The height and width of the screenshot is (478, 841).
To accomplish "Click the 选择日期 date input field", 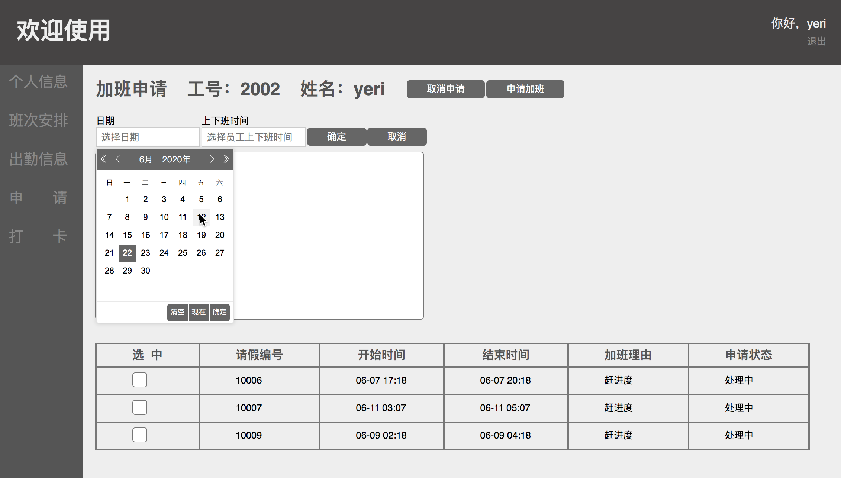I will (x=148, y=137).
